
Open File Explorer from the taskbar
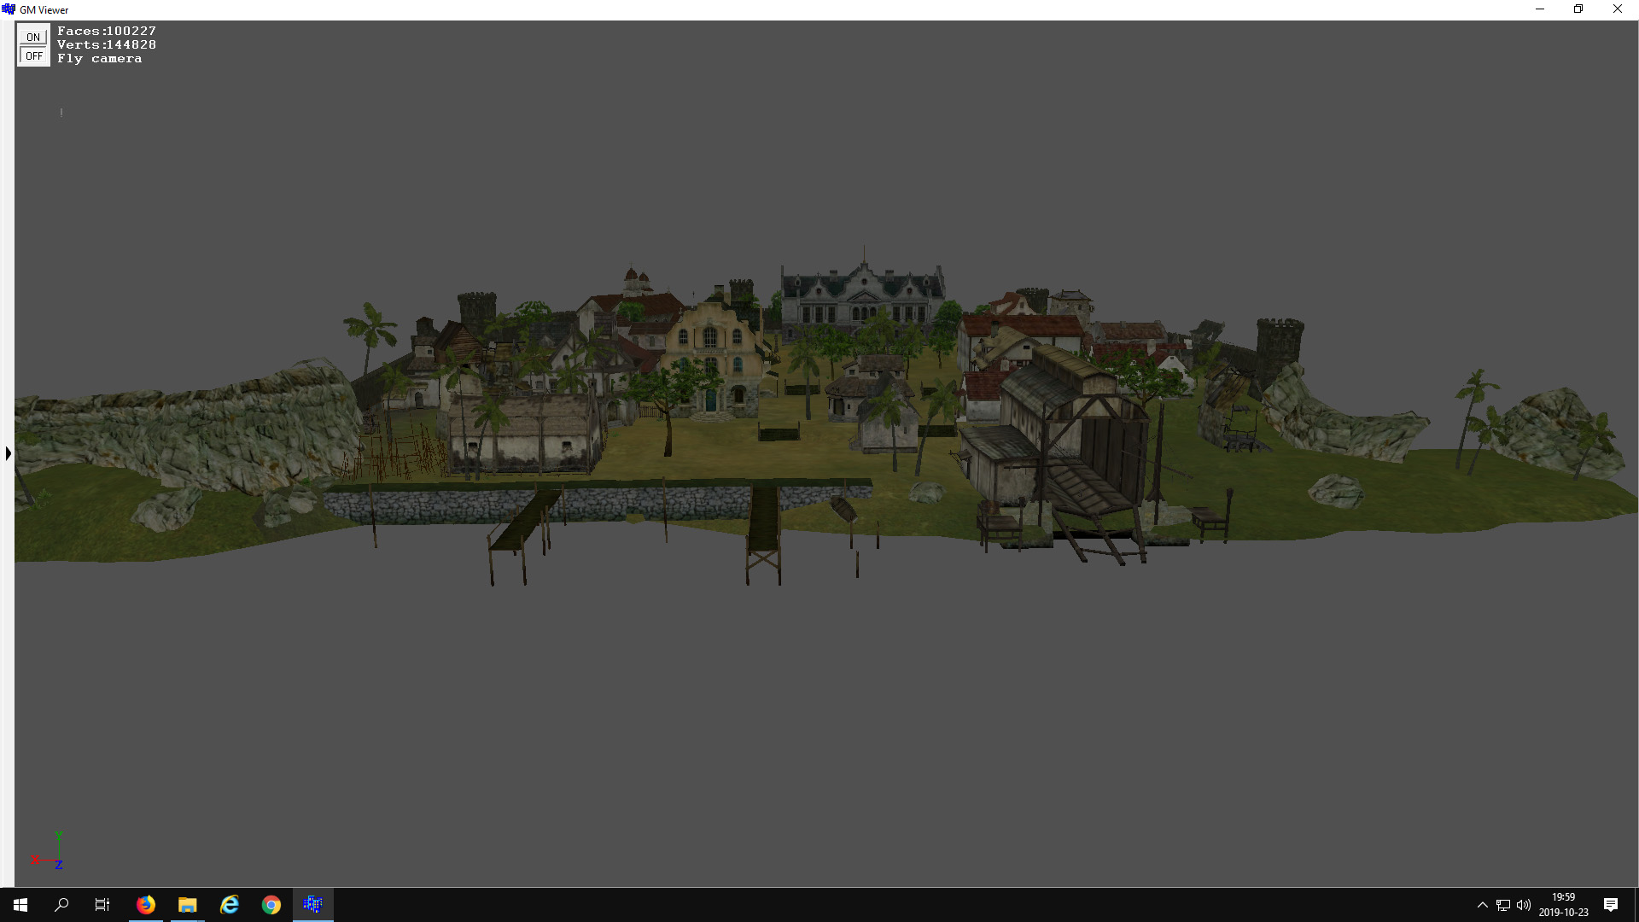188,905
